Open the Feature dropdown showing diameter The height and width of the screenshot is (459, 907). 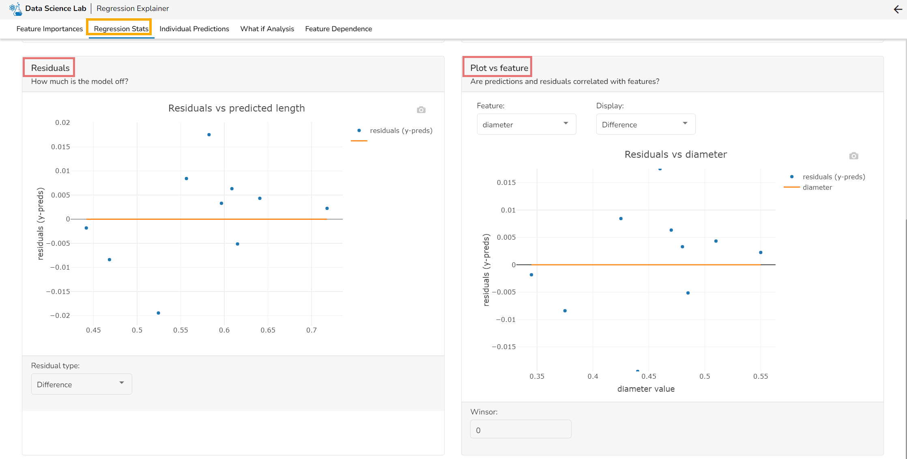click(x=526, y=124)
